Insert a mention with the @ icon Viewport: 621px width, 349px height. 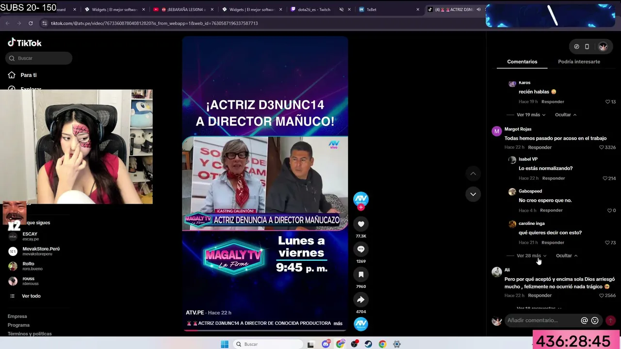pyautogui.click(x=584, y=320)
